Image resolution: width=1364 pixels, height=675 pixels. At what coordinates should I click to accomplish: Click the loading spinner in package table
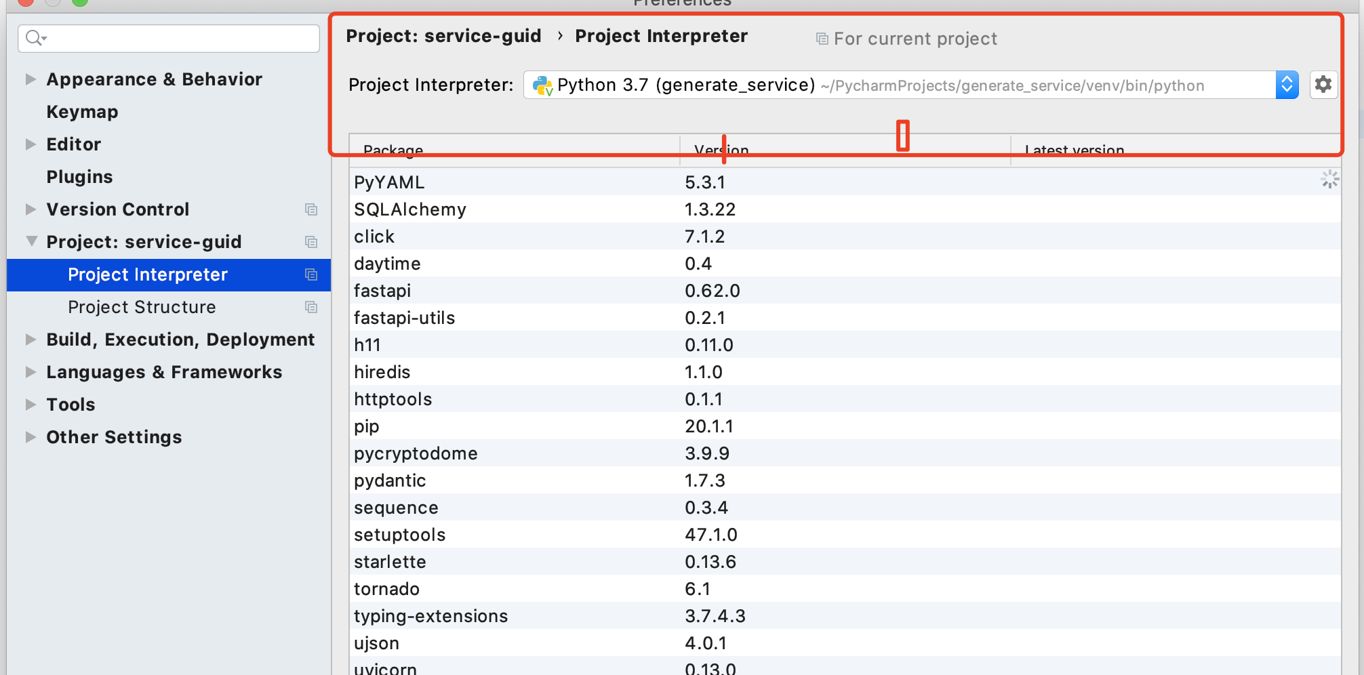1329,180
